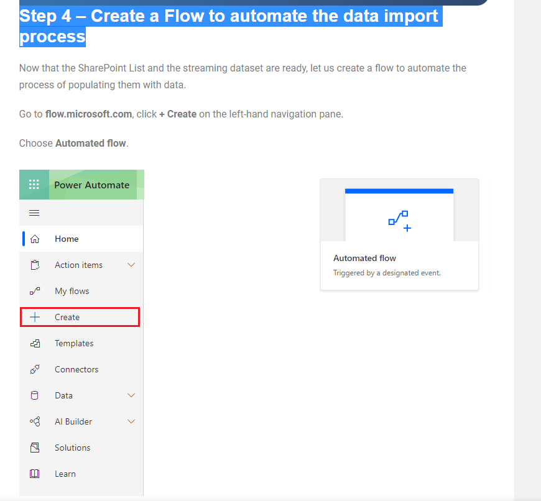Click the 'Triggered by a designated event.' text
The height and width of the screenshot is (501, 541).
click(x=387, y=273)
